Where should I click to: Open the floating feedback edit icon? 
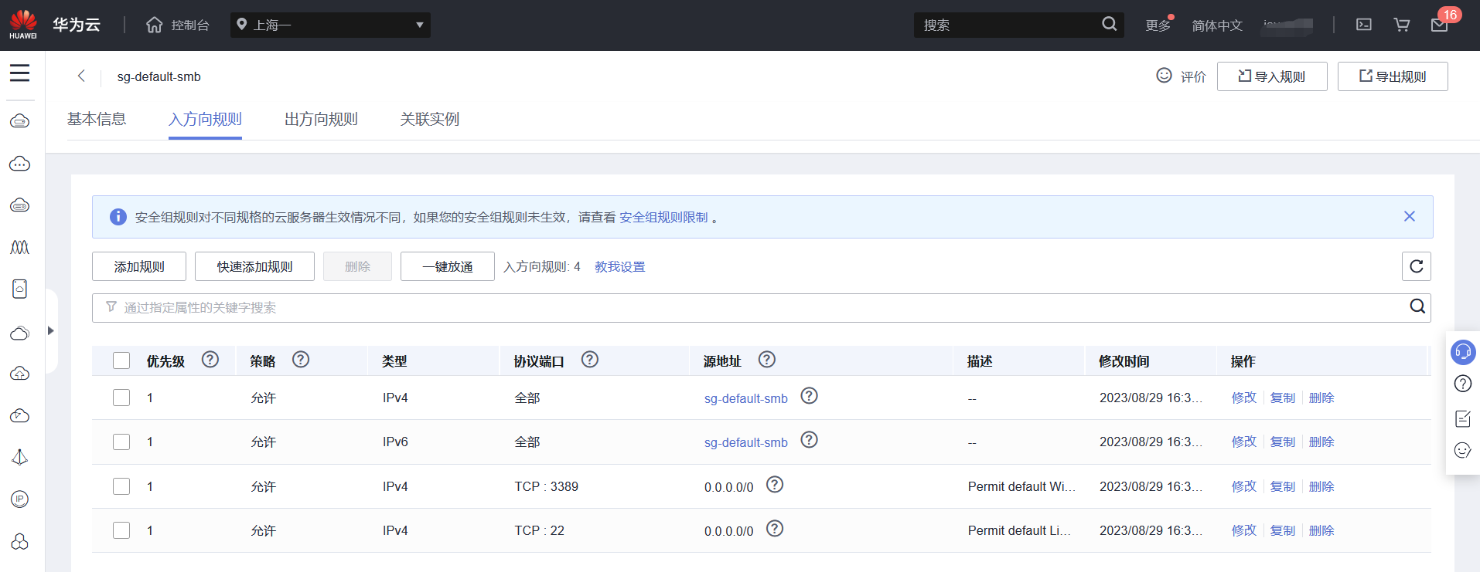coord(1463,418)
